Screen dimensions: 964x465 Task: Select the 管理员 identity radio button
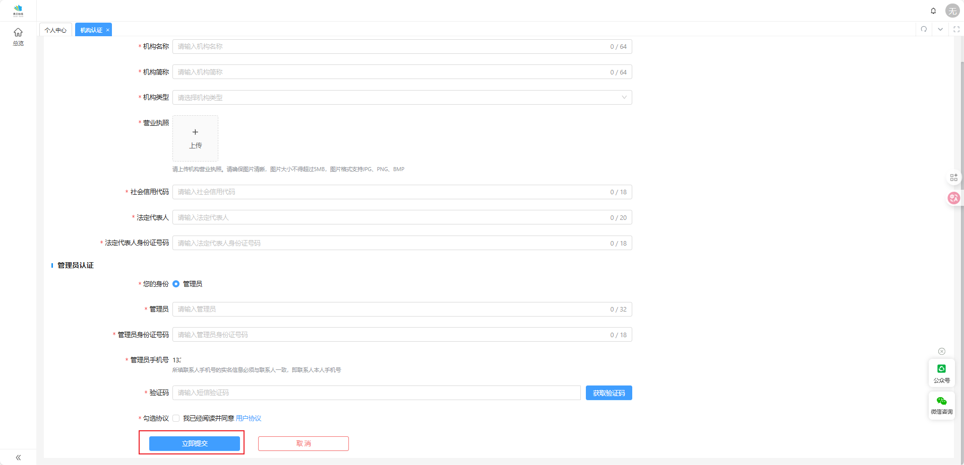click(x=176, y=284)
